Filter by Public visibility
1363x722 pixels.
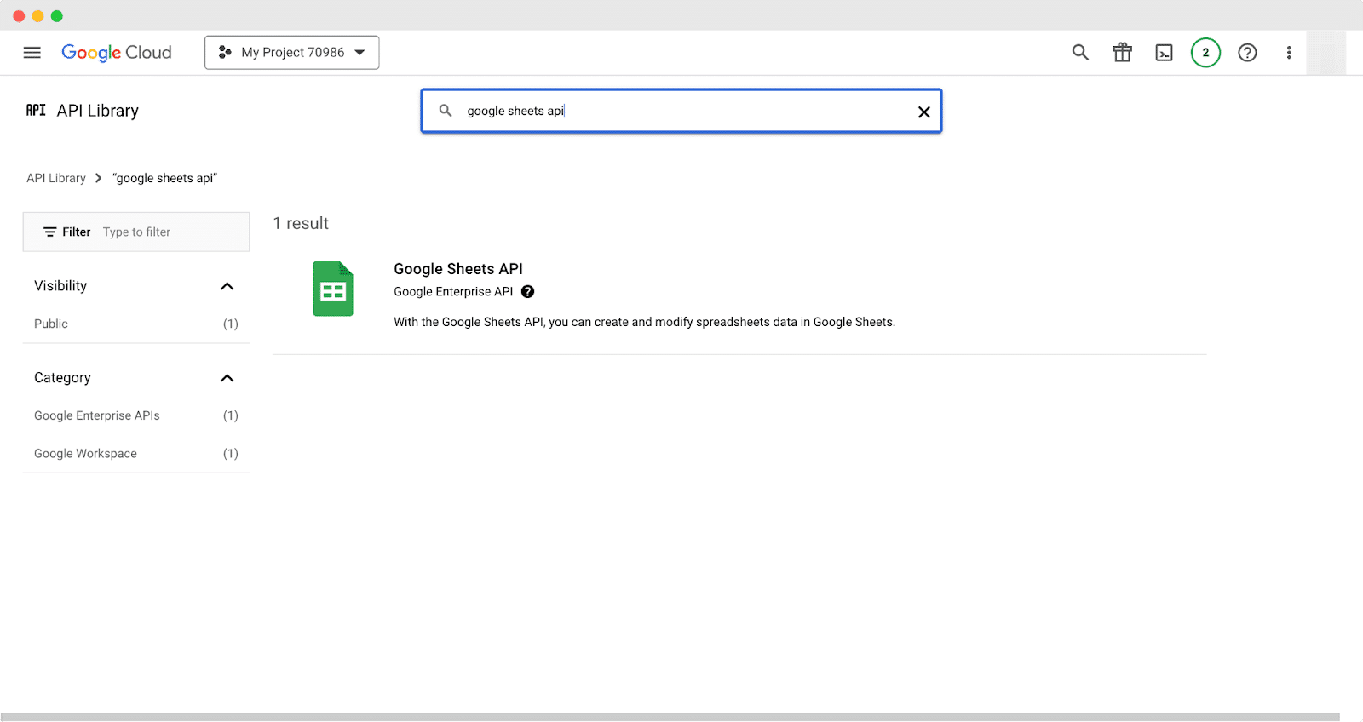[136, 324]
